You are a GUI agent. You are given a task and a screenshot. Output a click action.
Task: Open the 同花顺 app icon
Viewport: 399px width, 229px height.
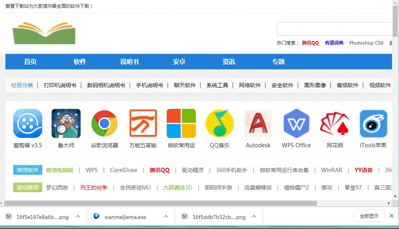point(335,123)
